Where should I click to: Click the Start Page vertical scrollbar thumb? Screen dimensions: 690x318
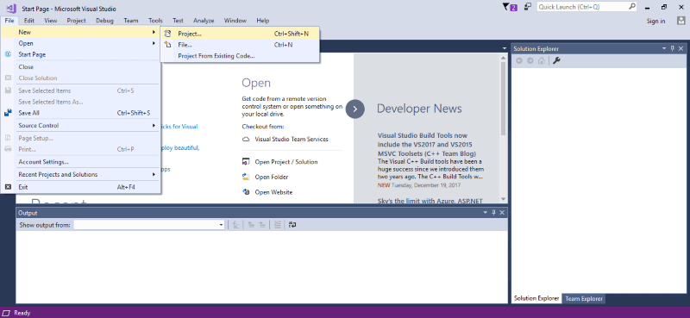click(504, 98)
